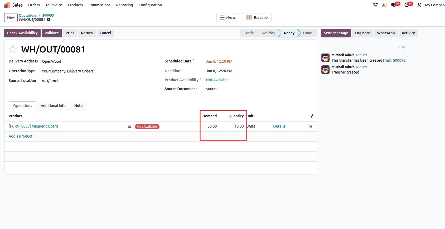This screenshot has height=229, width=445.
Task: Open the Orders menu
Action: pyautogui.click(x=34, y=5)
